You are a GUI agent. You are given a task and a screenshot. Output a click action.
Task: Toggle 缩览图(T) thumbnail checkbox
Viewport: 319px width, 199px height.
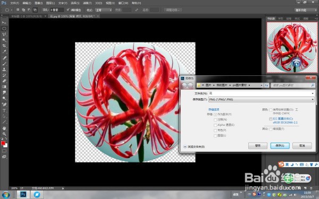pyautogui.click(x=271, y=129)
